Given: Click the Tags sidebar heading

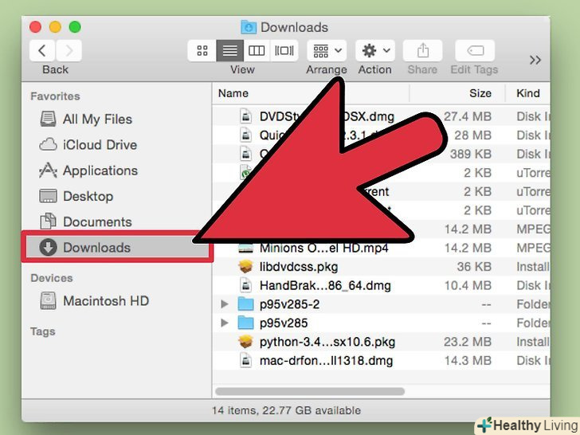Looking at the screenshot, I should point(42,331).
